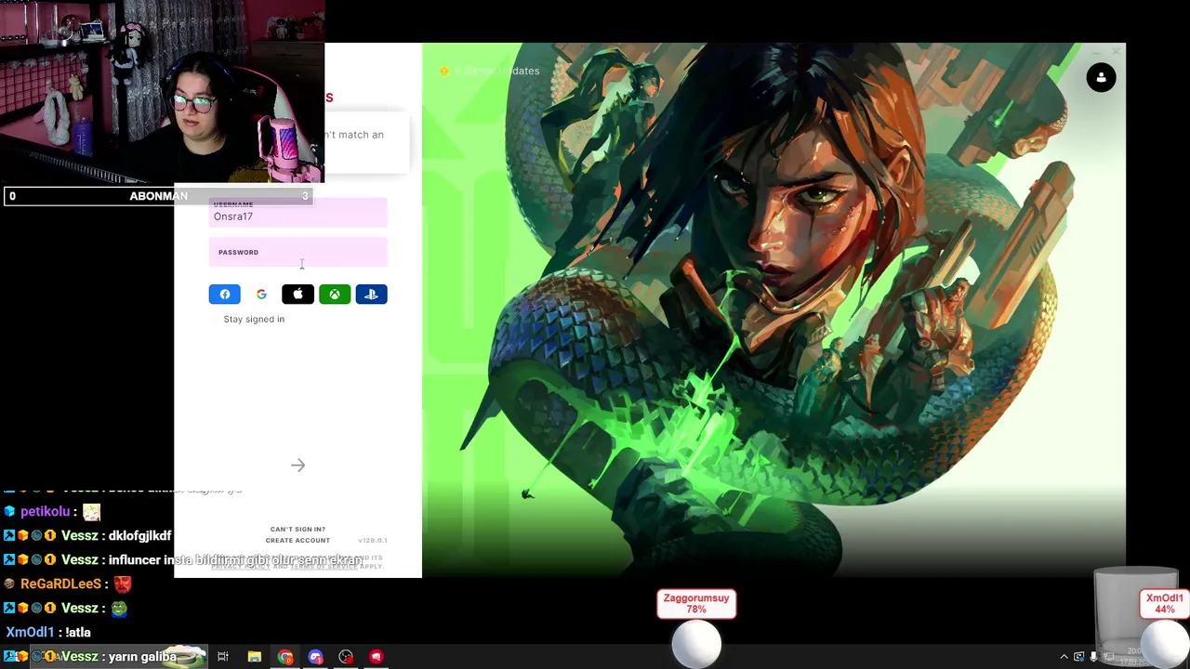Focus the Username field containing Onsra17

pyautogui.click(x=297, y=212)
